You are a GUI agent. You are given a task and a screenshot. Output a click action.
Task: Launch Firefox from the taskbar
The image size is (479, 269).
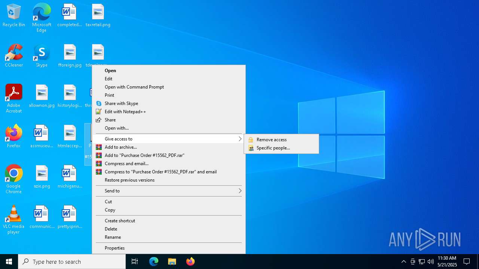point(190,262)
